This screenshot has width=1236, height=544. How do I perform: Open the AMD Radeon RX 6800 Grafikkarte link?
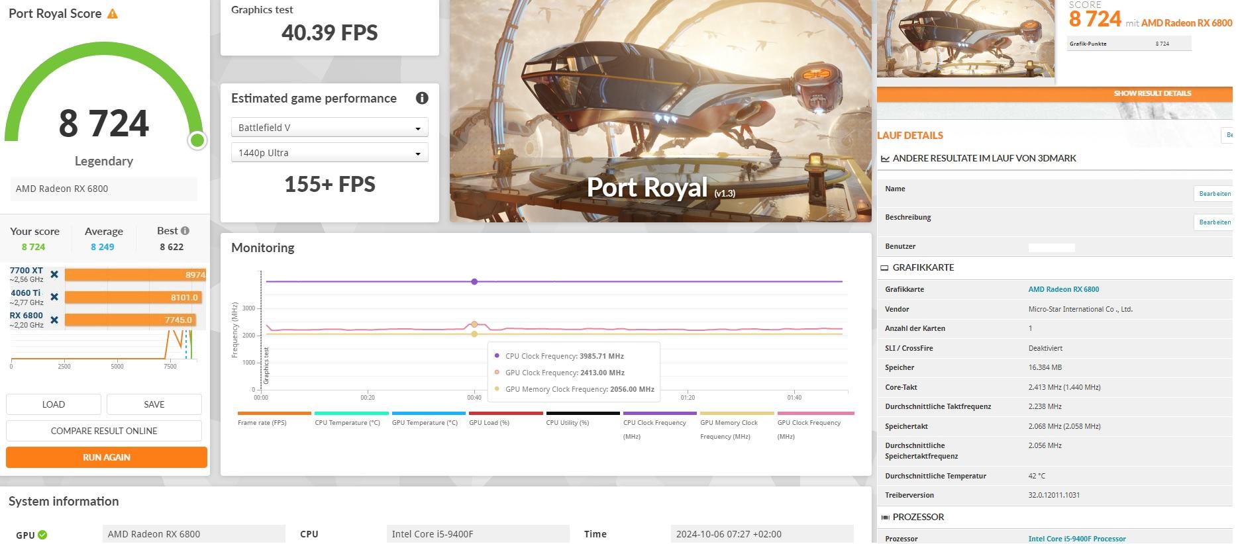point(1063,289)
